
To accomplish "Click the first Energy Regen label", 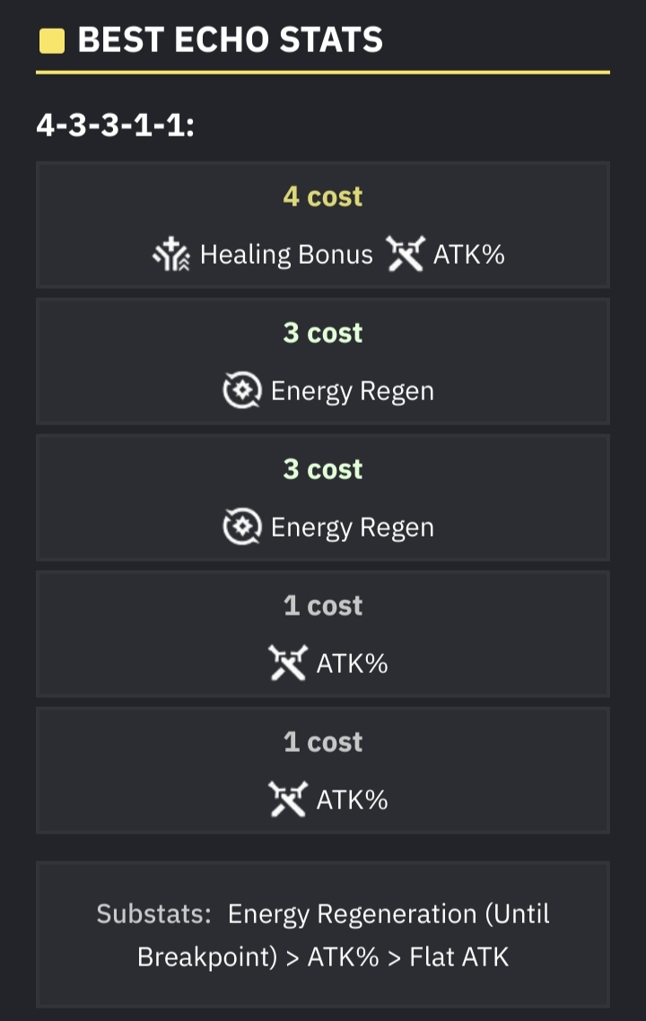I will click(353, 391).
